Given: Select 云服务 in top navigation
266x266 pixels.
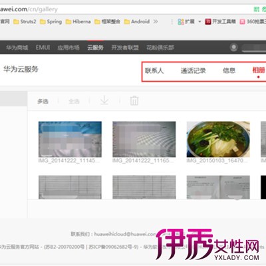Looking at the screenshot, I should [x=95, y=47].
